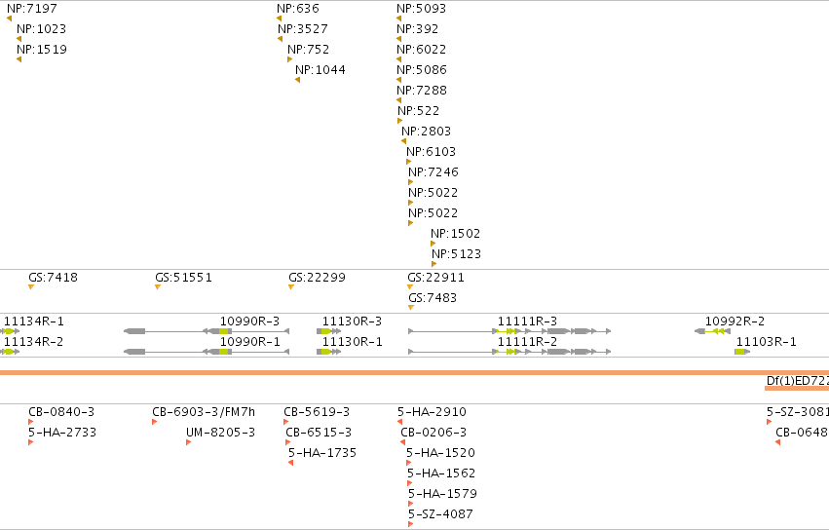Select the GS:22911 label

(x=435, y=278)
